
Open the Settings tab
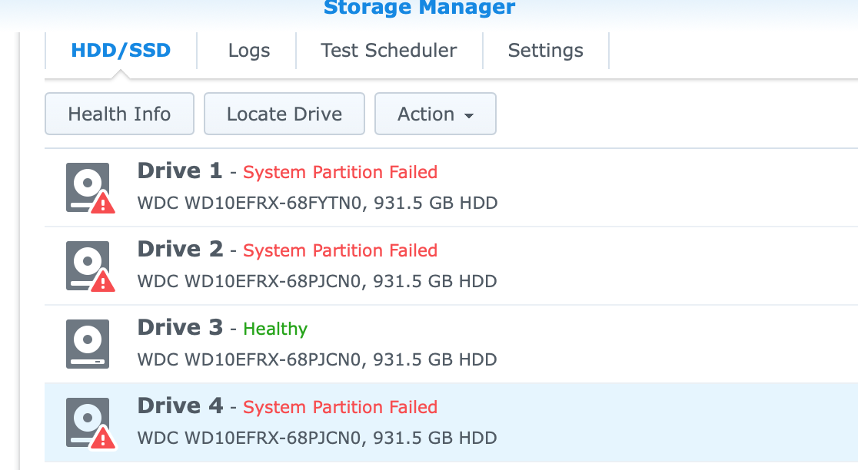546,51
